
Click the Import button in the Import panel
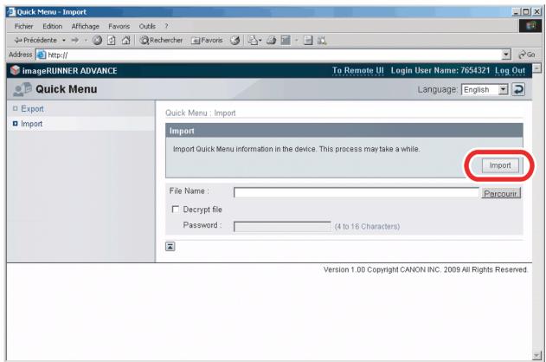coord(500,165)
